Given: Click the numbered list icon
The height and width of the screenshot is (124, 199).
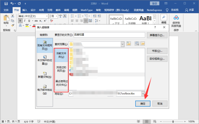Looking at the screenshot, I should pos(79,16).
